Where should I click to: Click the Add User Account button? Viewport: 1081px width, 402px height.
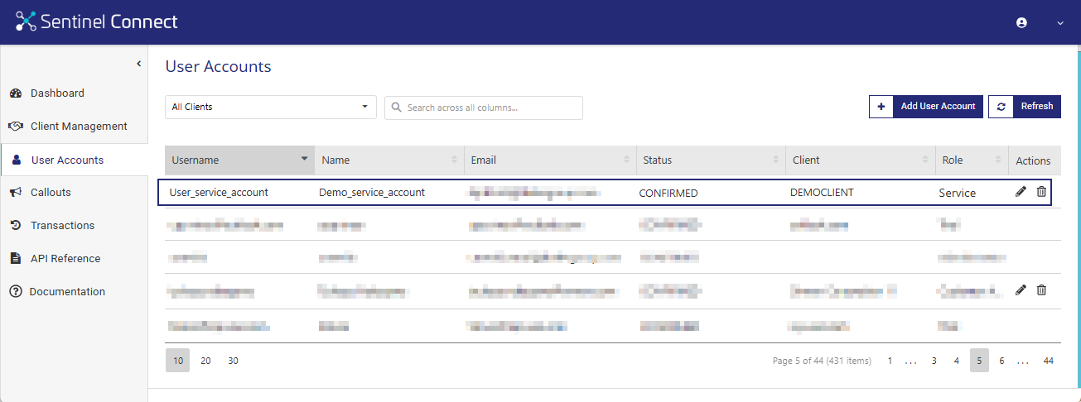click(x=926, y=106)
